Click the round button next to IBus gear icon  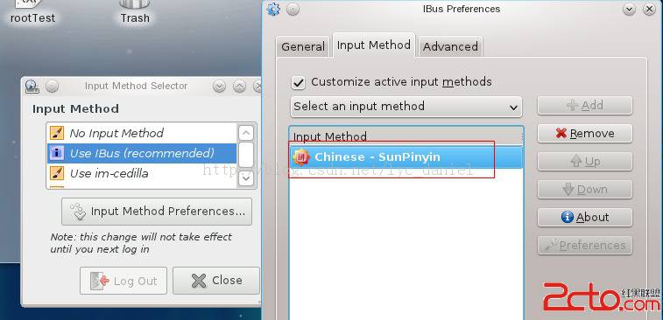[x=293, y=9]
